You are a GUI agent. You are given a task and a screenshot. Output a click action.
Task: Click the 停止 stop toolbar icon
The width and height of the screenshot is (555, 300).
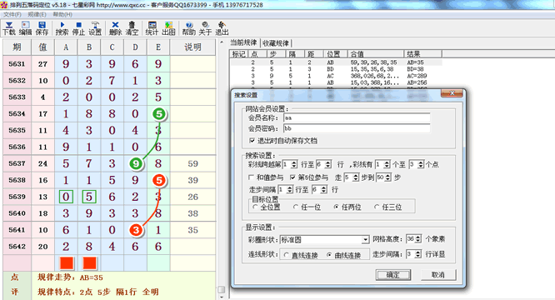tap(78, 28)
